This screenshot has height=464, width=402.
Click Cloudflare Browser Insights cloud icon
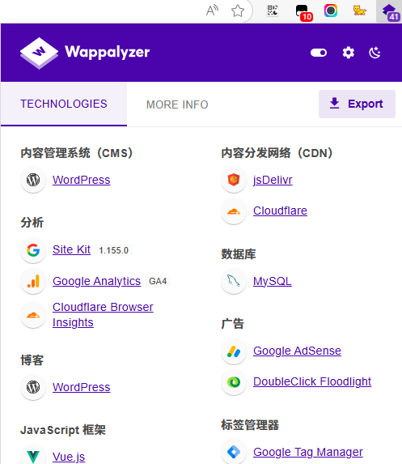coord(33,315)
